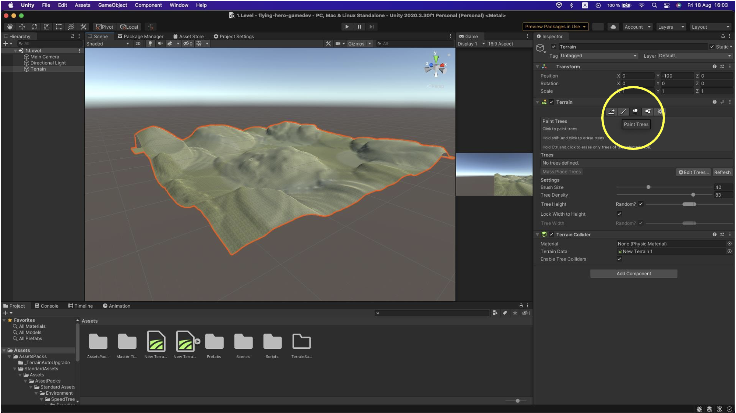The height and width of the screenshot is (413, 736).
Task: Toggle scene audio speaker icon
Action: click(160, 44)
